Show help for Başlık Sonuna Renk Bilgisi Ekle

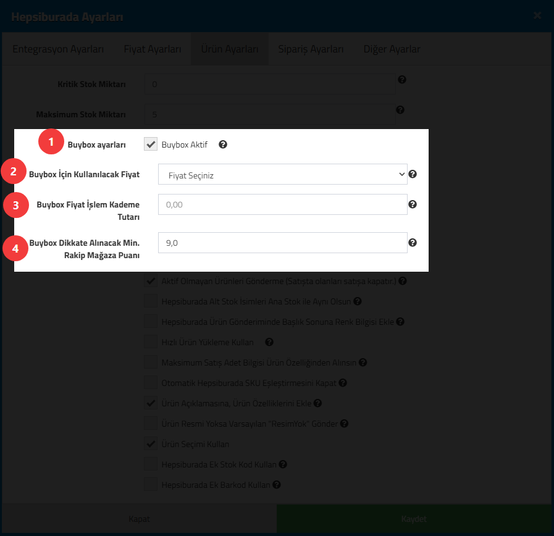pyautogui.click(x=400, y=322)
